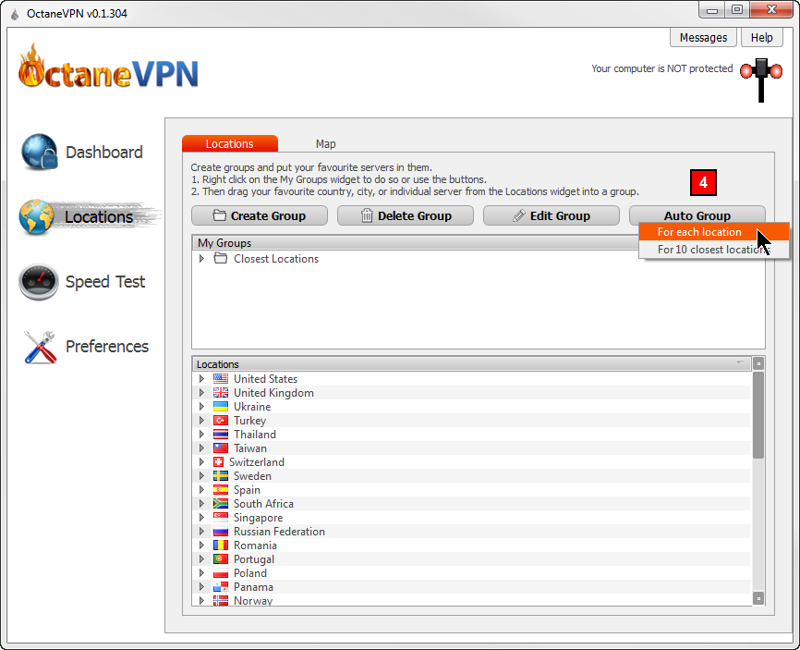Click the Ukraine flag icon
The width and height of the screenshot is (800, 650).
coord(221,407)
